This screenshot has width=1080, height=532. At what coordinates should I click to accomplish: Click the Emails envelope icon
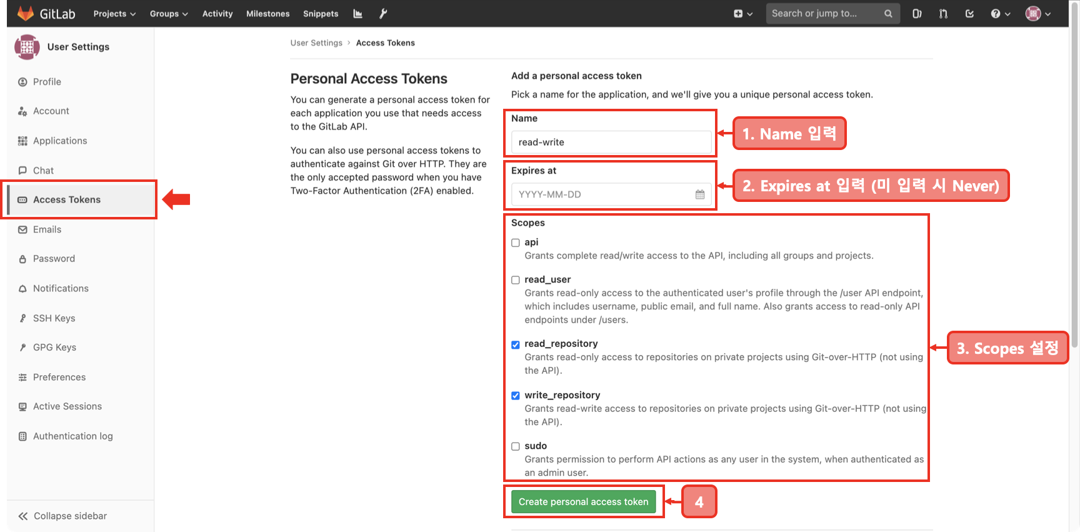pyautogui.click(x=22, y=229)
